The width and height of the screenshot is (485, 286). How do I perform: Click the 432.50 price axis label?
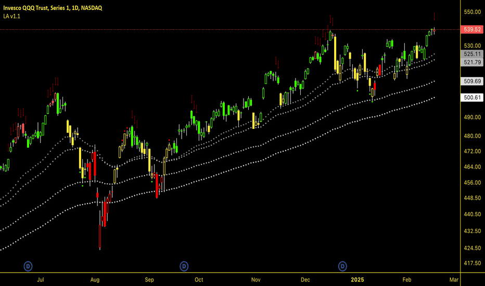[x=473, y=231]
